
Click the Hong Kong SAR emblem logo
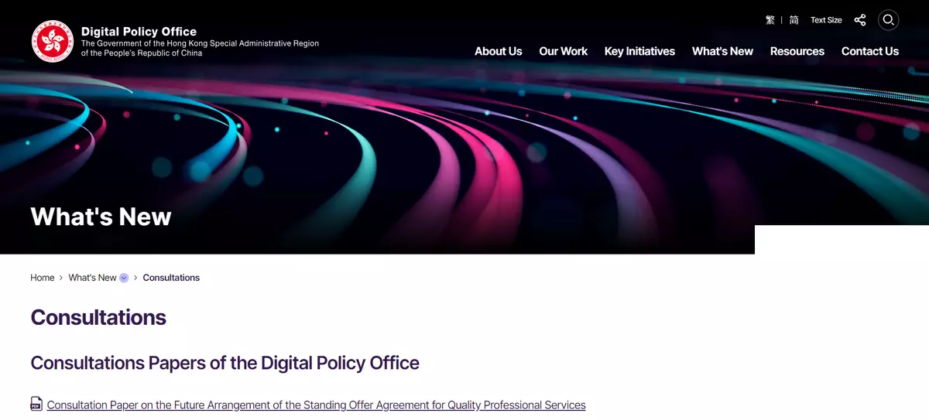[53, 41]
